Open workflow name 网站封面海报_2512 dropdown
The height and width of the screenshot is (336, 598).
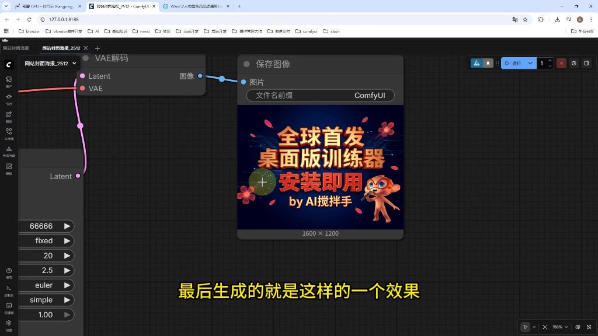51,64
